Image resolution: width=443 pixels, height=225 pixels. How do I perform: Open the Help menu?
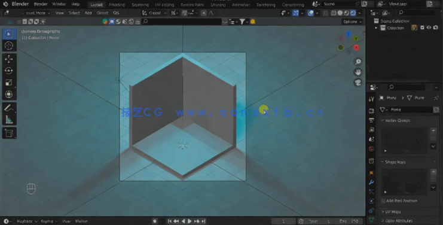75,4
